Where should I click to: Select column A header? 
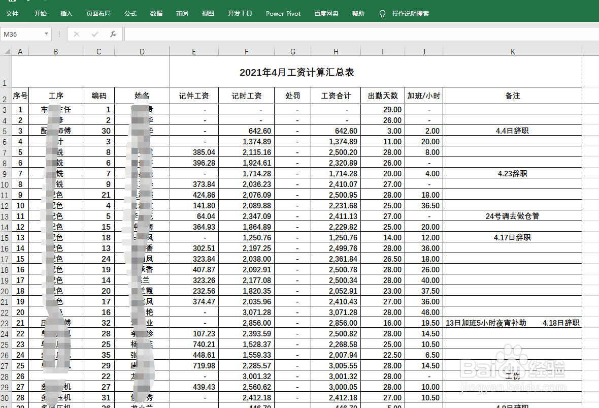[20, 51]
